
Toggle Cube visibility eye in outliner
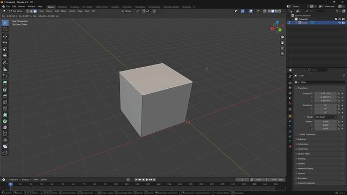coord(339,23)
